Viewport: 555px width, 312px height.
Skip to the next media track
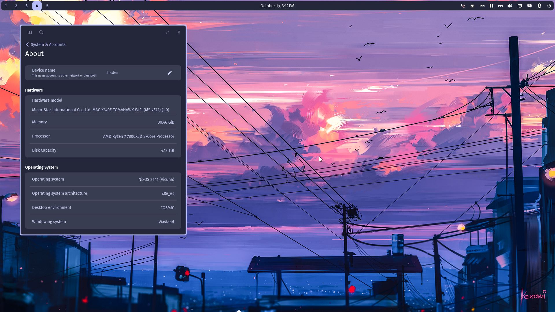coord(501,6)
